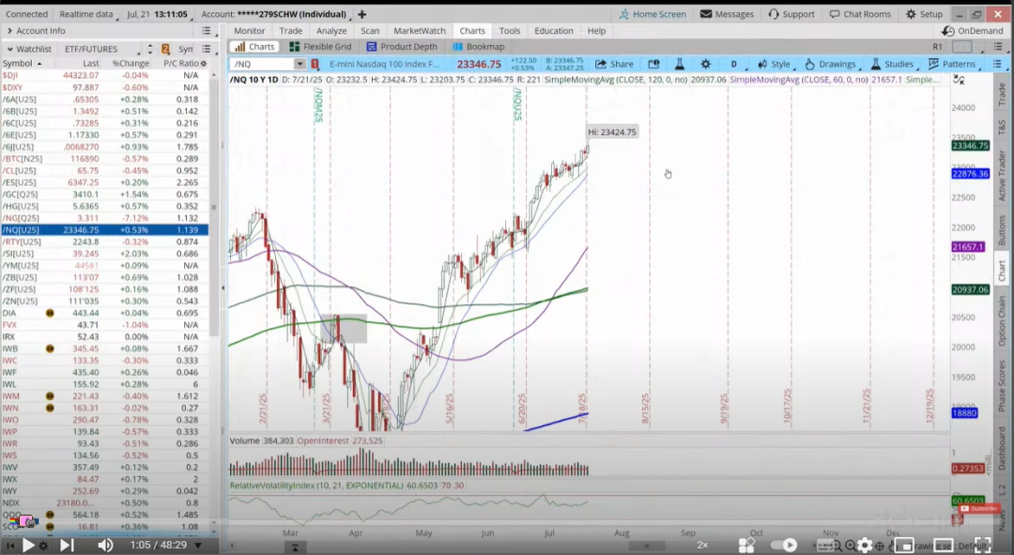
Task: Open chart toolbar list menu
Action: (x=998, y=64)
